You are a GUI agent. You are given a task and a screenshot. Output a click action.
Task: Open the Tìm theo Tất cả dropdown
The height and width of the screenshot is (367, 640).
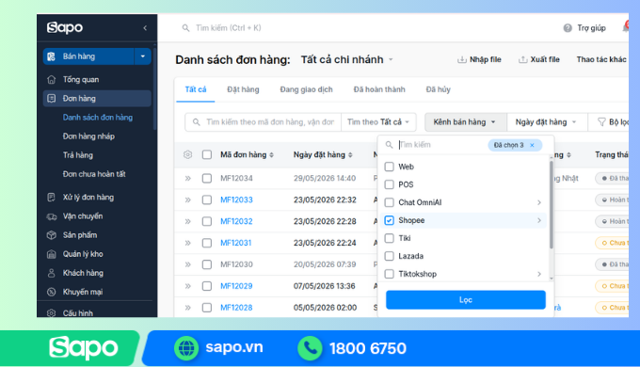[378, 122]
